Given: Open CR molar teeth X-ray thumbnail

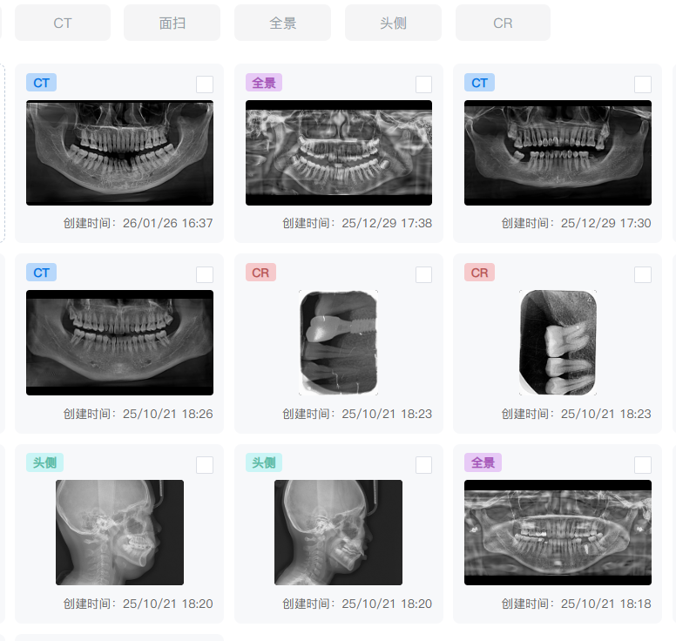Looking at the screenshot, I should 558,342.
